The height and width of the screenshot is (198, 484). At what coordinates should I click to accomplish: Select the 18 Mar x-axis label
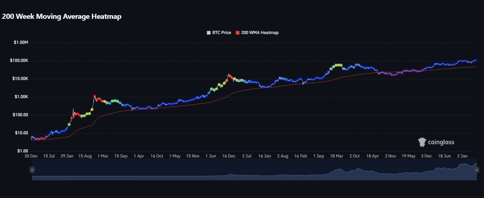(x=336, y=156)
